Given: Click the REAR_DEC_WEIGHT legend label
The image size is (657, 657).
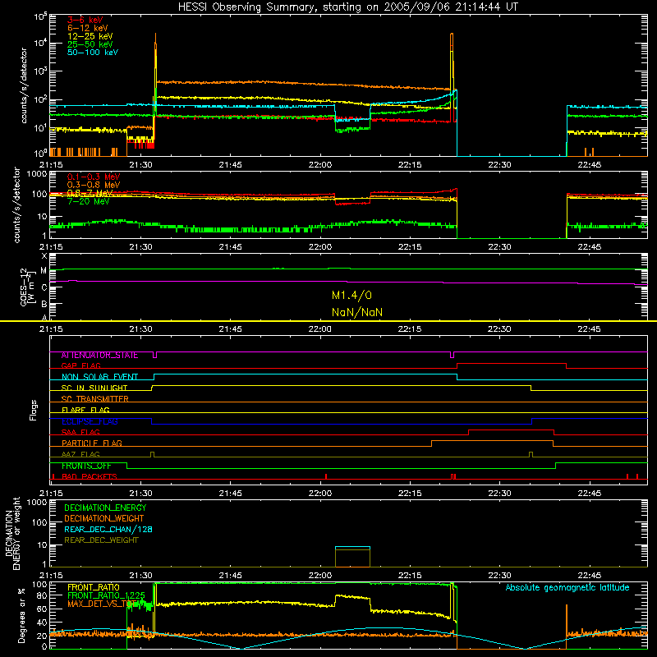Looking at the screenshot, I should click(101, 540).
